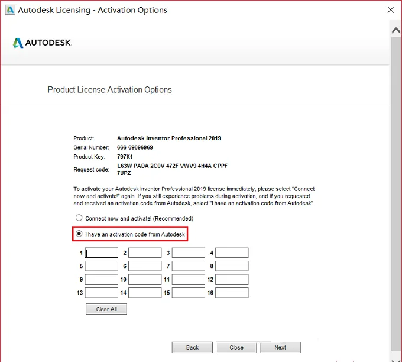Click the Autodesk title bar app icon
The height and width of the screenshot is (362, 402).
click(10, 10)
